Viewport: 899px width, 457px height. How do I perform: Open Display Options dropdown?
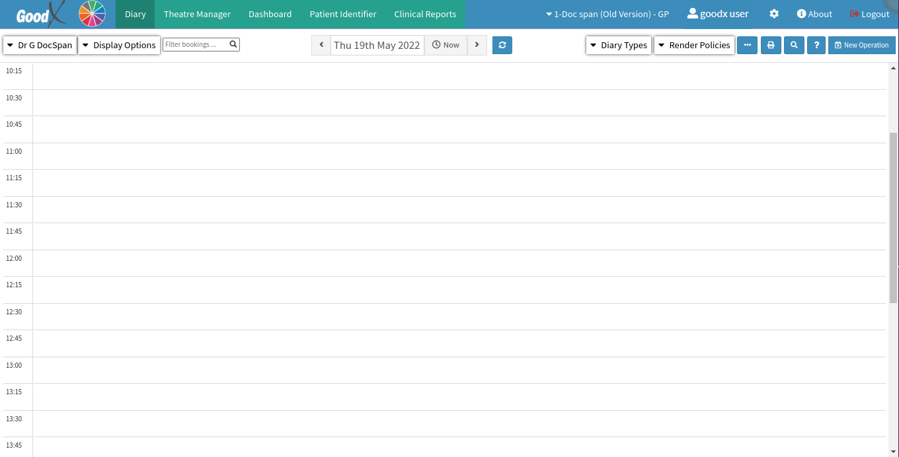119,45
